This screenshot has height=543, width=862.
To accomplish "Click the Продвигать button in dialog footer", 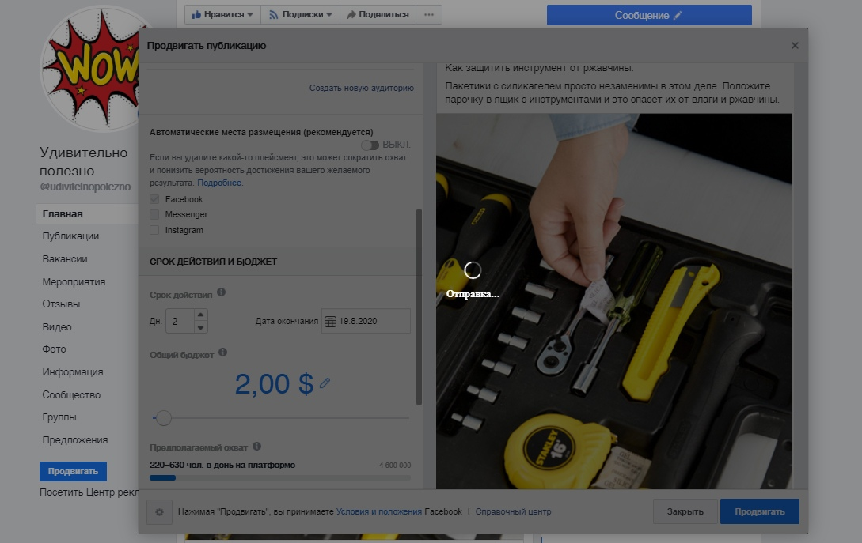I will 760,511.
